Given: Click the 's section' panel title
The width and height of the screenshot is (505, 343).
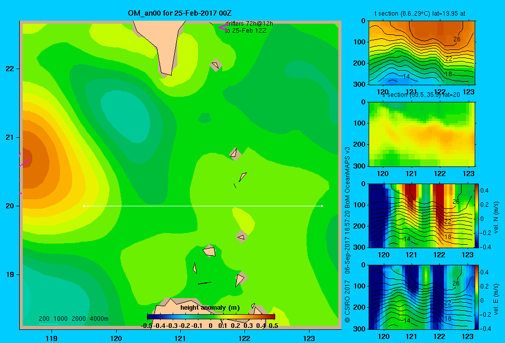Looking at the screenshot, I should (x=421, y=95).
